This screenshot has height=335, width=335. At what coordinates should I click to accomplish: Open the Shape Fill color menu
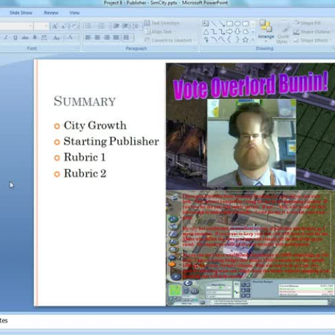[x=307, y=23]
